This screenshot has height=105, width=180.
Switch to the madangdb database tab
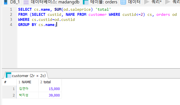pos(51,2)
